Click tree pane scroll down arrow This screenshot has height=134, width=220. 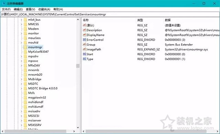click(x=78, y=127)
